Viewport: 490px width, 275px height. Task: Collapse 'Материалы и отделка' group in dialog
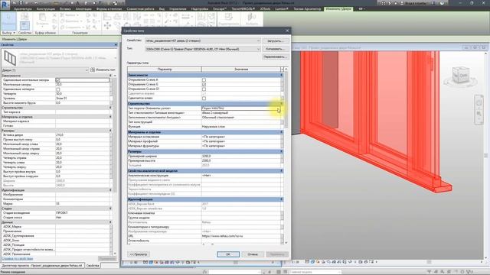tap(281, 132)
